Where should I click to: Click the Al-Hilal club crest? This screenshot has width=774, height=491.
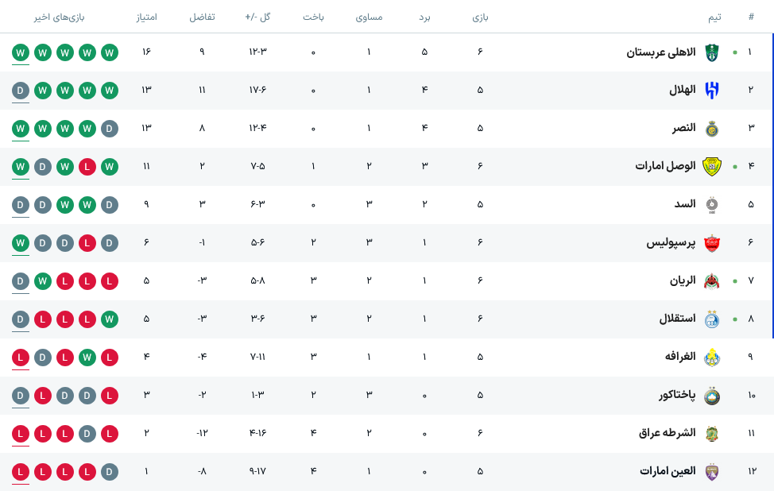(x=711, y=91)
